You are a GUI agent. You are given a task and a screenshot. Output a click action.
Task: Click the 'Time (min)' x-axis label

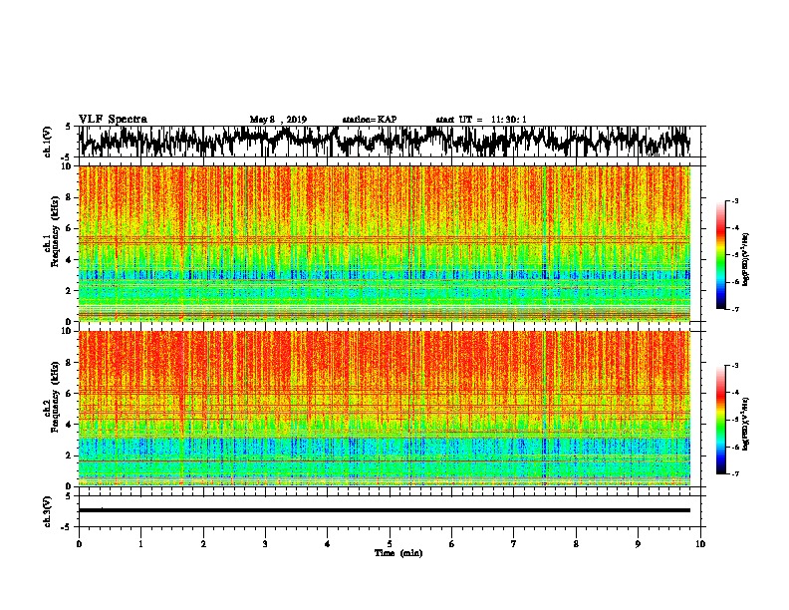(398, 553)
